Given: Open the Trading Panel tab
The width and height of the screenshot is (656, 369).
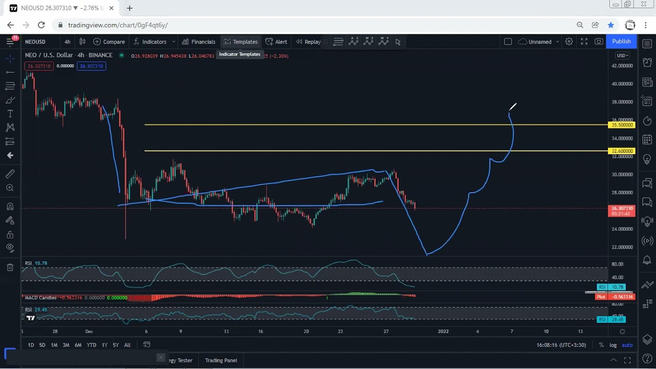Looking at the screenshot, I should point(221,360).
